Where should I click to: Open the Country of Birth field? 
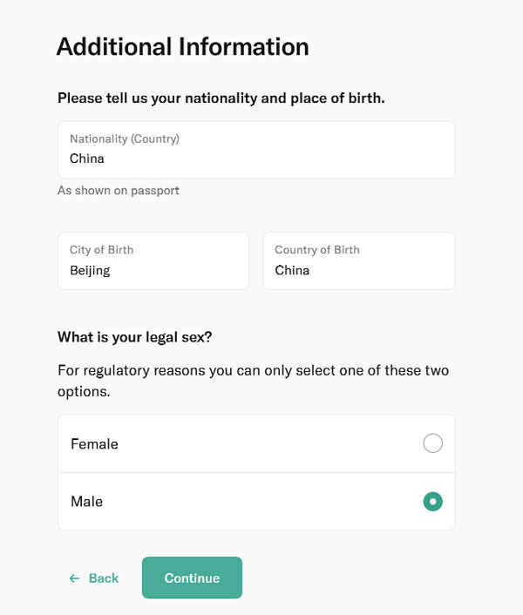[x=358, y=260]
